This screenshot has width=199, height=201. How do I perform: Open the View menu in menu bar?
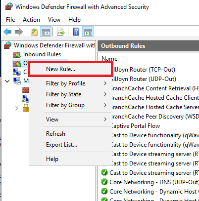pyautogui.click(x=54, y=20)
